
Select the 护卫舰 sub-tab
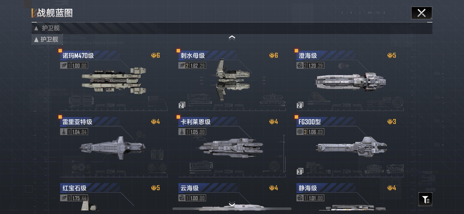point(47,39)
